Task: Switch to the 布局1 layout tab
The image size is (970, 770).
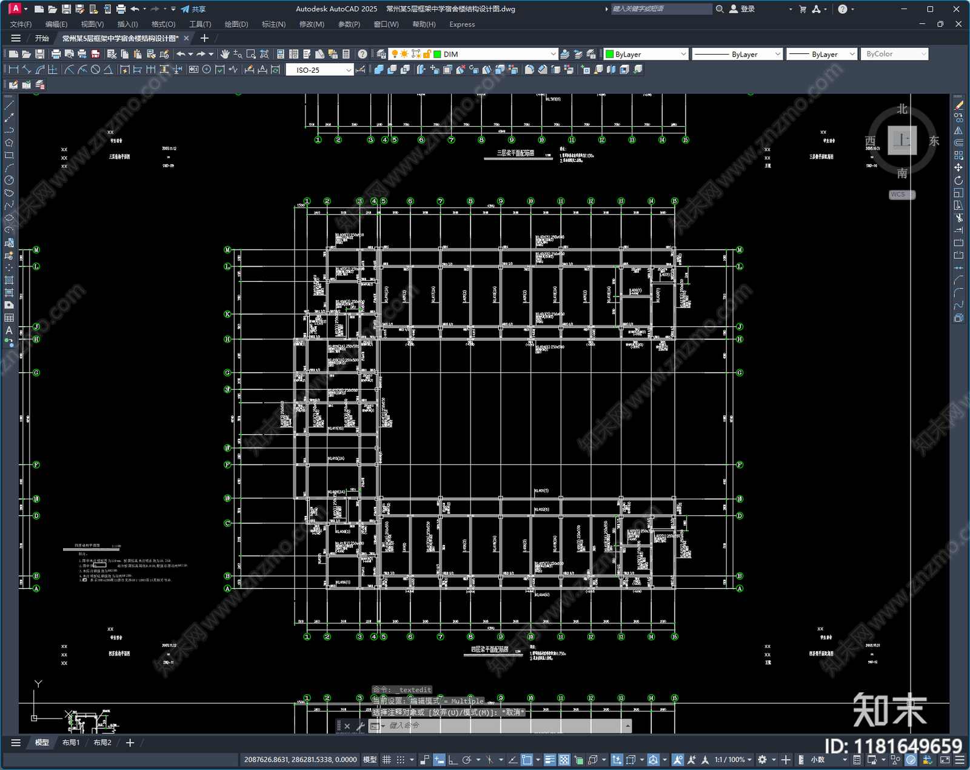Action: (x=71, y=743)
